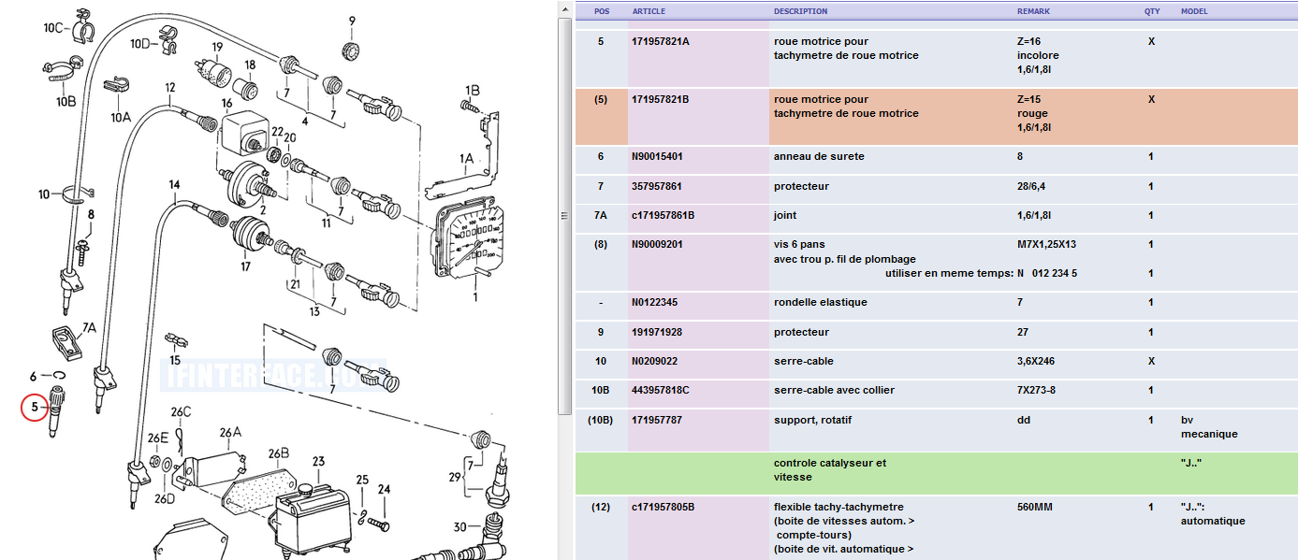Click the remark 'M7X1,25X13'
1298x560 pixels.
[x=1048, y=245]
